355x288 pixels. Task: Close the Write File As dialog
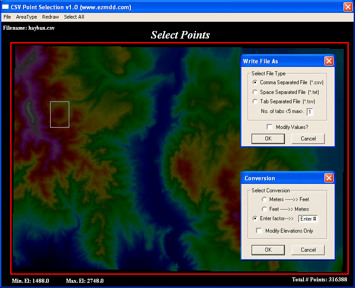pos(329,61)
